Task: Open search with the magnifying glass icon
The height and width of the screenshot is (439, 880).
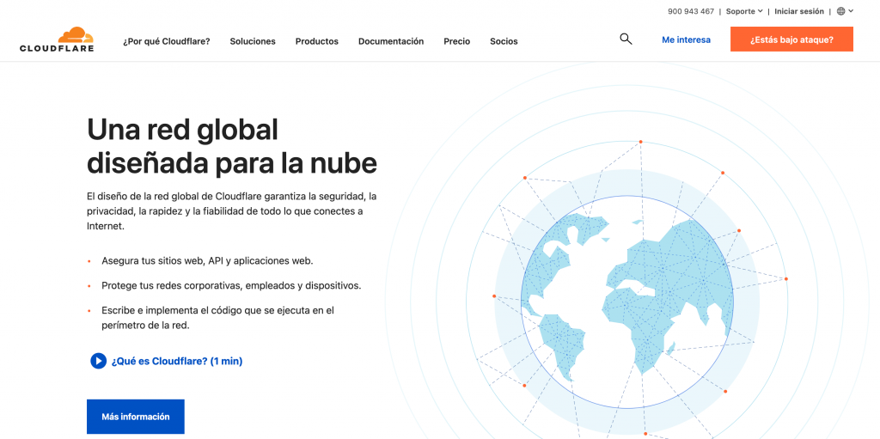Action: [x=626, y=39]
